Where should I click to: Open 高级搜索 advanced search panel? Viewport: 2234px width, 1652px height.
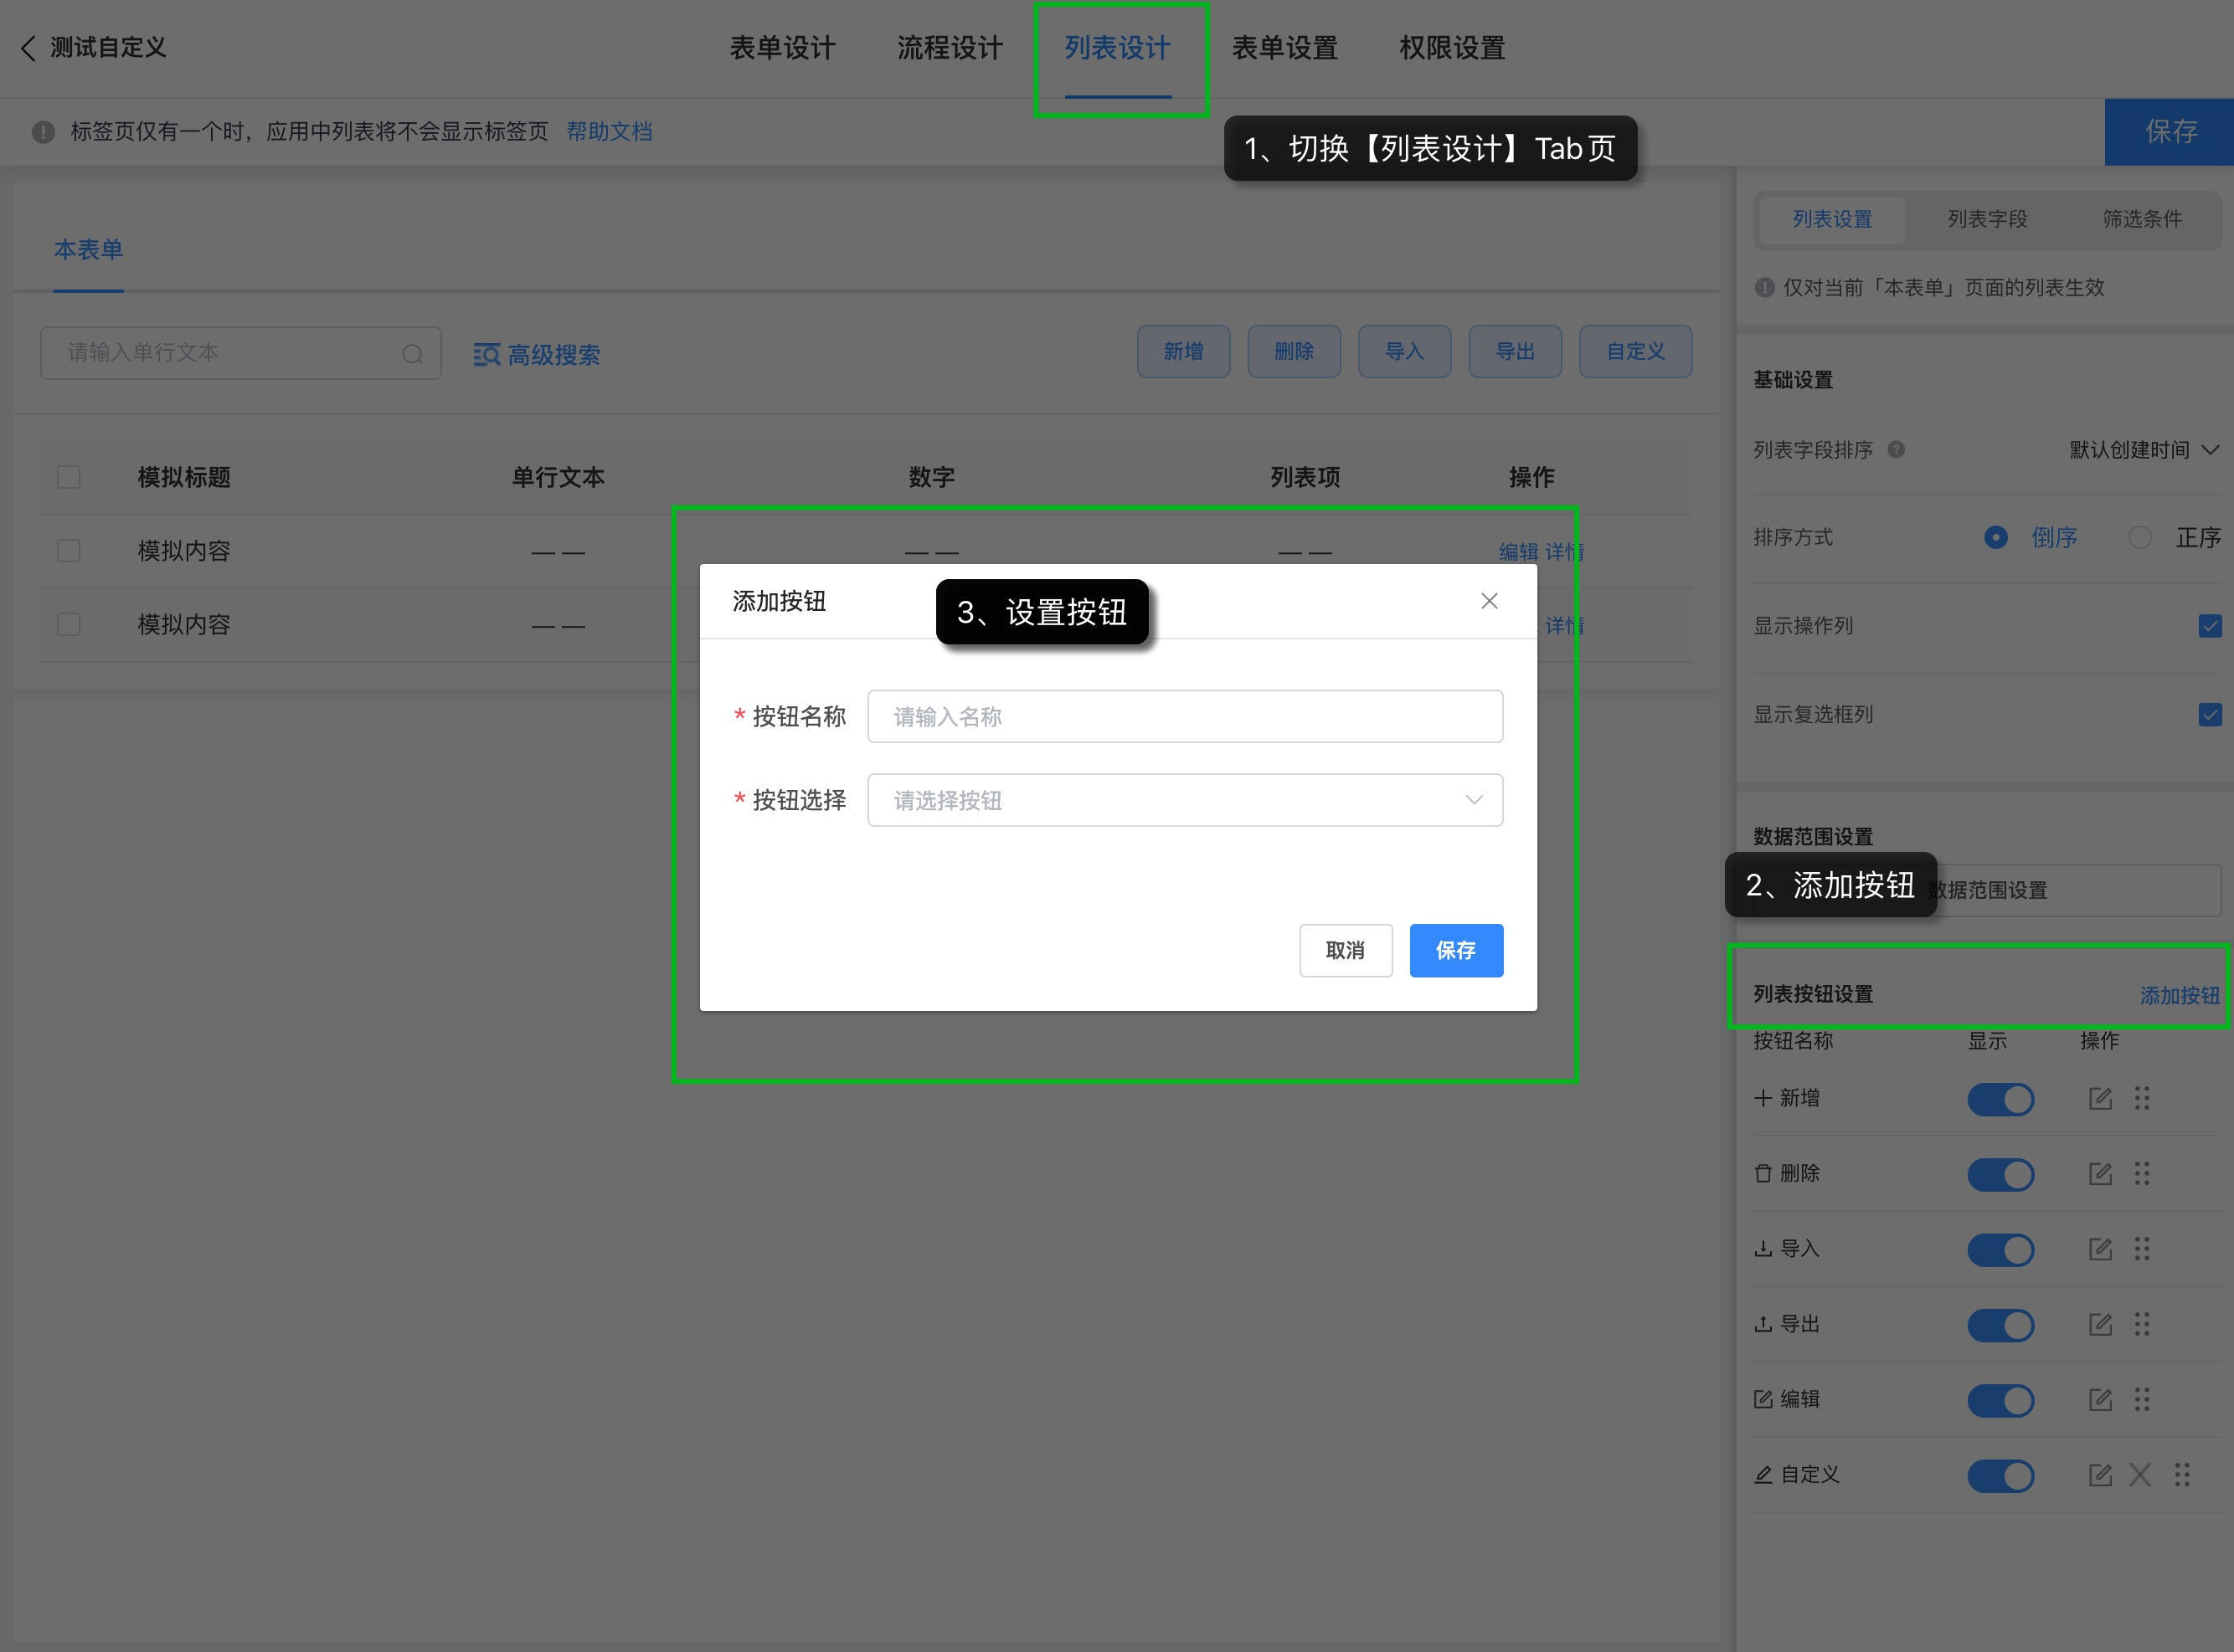(x=536, y=354)
